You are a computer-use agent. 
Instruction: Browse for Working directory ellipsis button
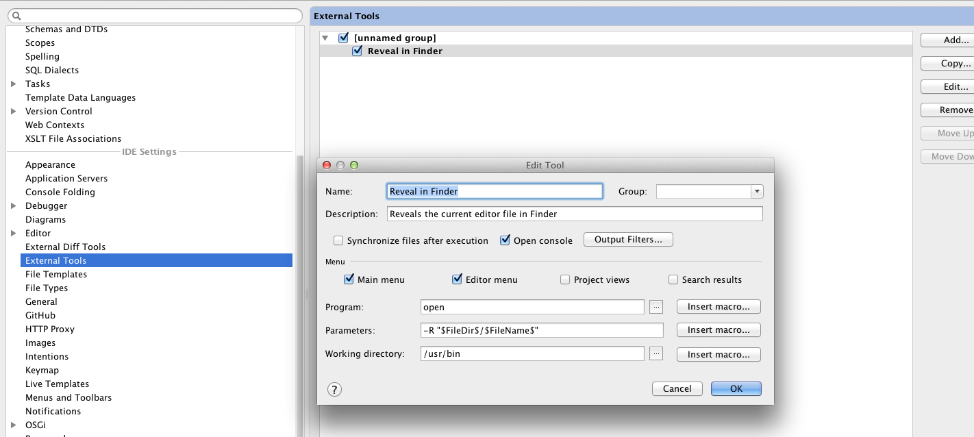coord(656,354)
